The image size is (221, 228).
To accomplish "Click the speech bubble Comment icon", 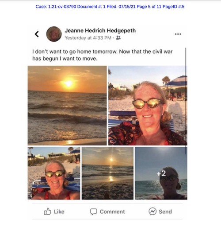I will pyautogui.click(x=94, y=212).
